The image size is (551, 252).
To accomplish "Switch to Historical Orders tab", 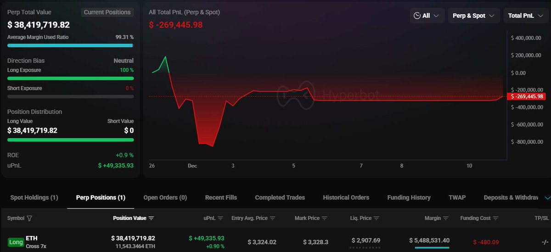I will tap(346, 197).
